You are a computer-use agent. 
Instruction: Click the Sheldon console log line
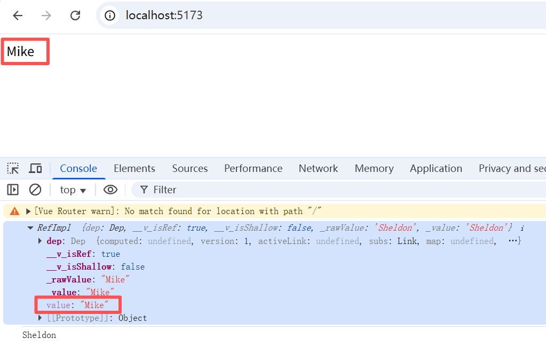tap(39, 335)
